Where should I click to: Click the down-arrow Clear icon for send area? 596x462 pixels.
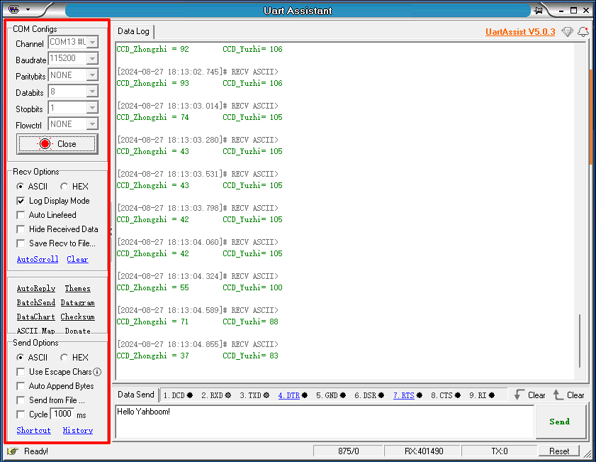[519, 395]
